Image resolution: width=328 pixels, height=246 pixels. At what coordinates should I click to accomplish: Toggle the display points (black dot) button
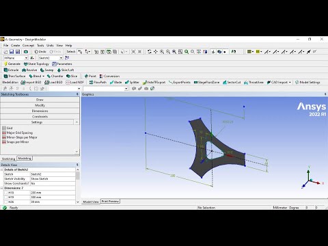tap(225, 52)
